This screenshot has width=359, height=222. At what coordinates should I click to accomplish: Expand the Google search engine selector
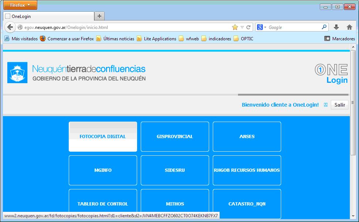tap(262, 27)
